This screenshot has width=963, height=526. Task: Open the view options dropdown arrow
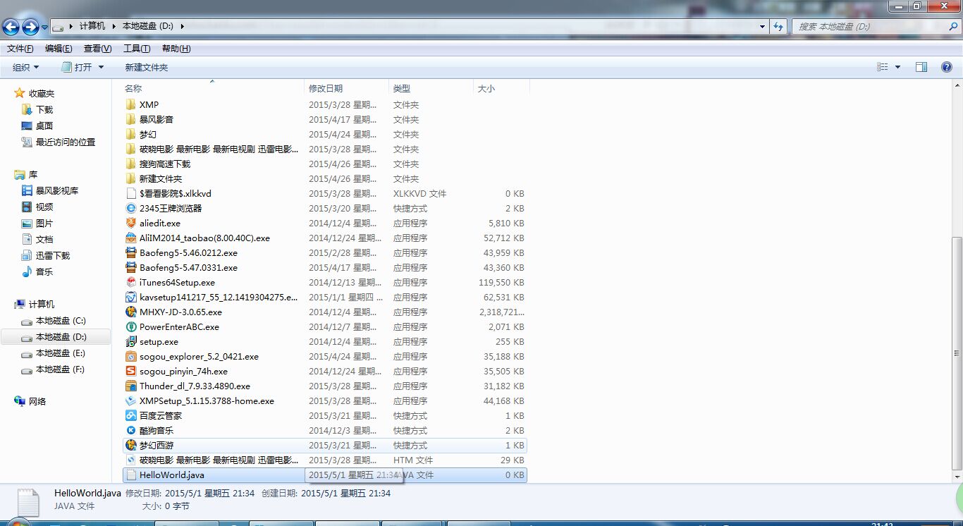[x=897, y=67]
